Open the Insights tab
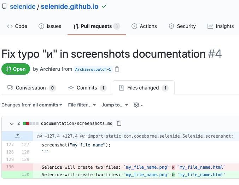 (221, 26)
